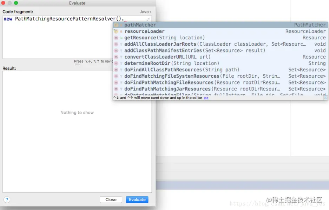Choose addClassPathManifestEntries completion item
Image resolution: width=329 pixels, height=210 pixels.
pyautogui.click(x=220, y=50)
